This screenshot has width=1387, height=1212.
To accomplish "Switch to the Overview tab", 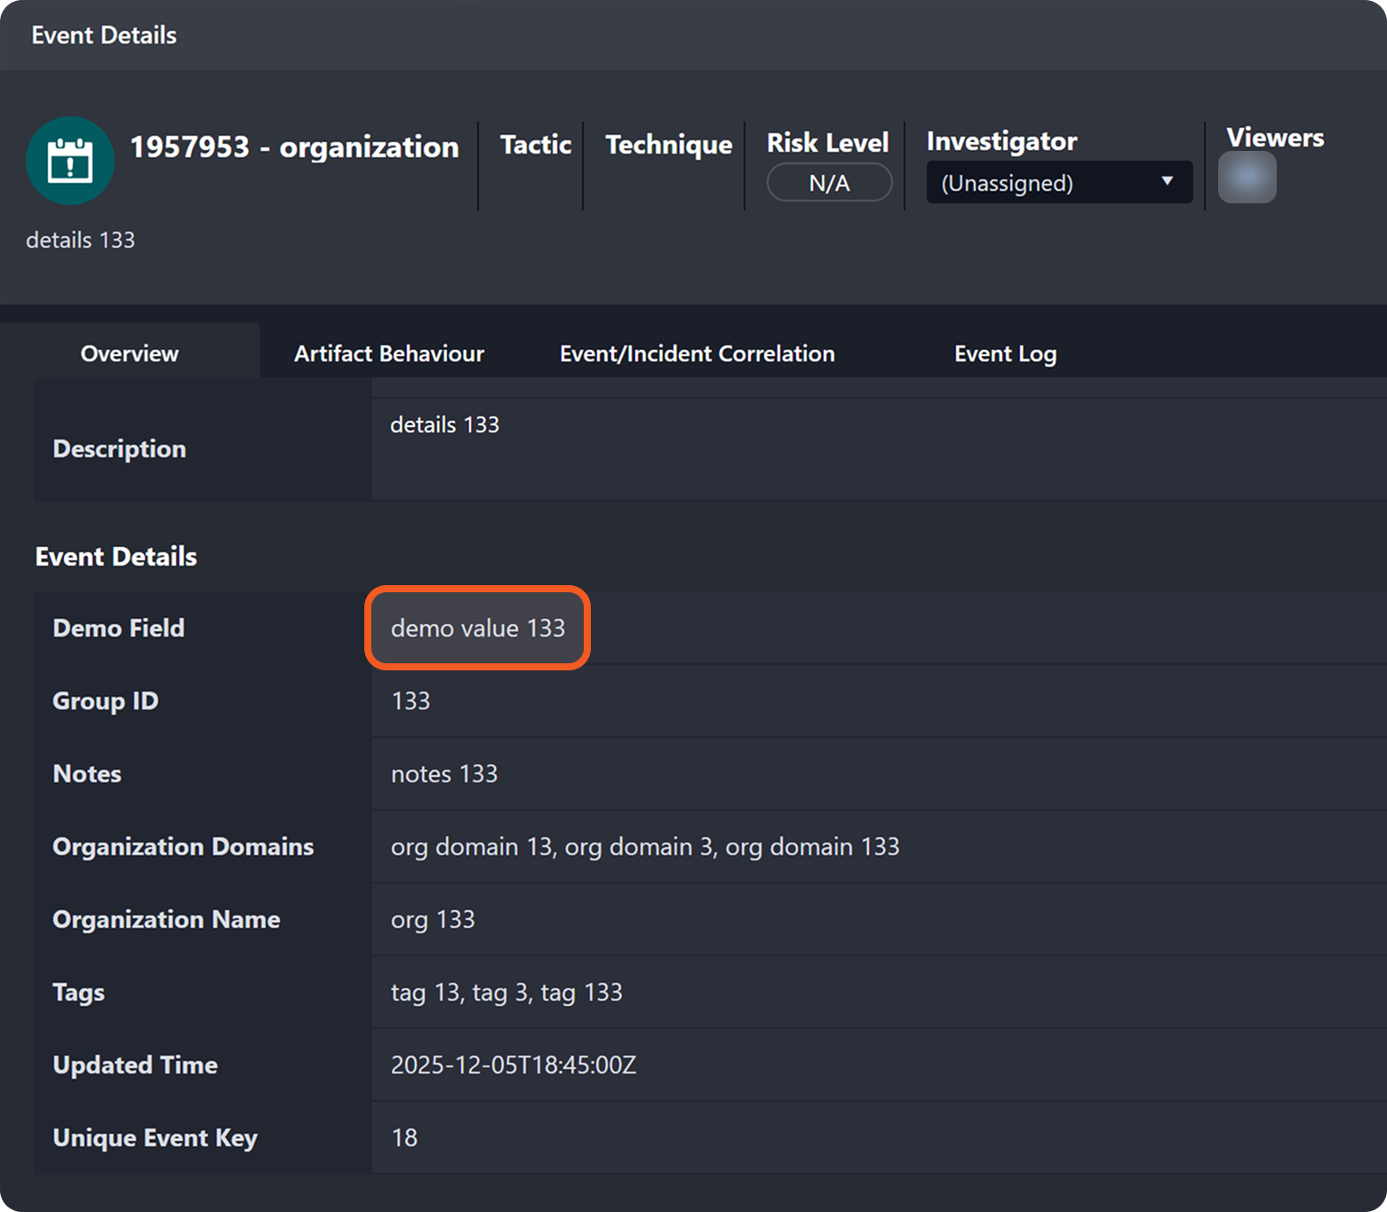I will (x=130, y=353).
